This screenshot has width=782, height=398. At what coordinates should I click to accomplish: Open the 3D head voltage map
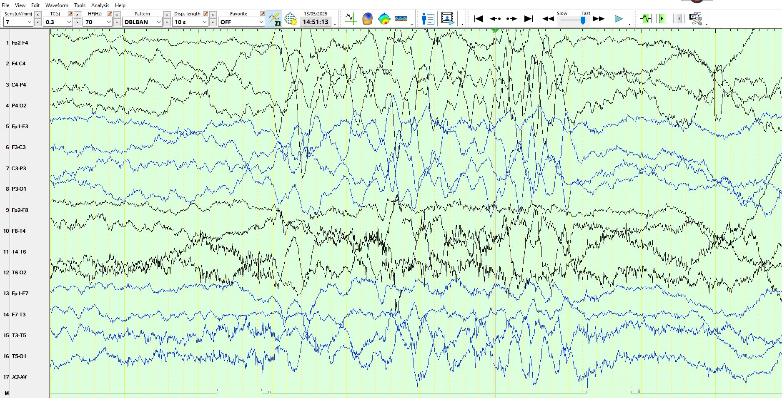click(x=367, y=19)
